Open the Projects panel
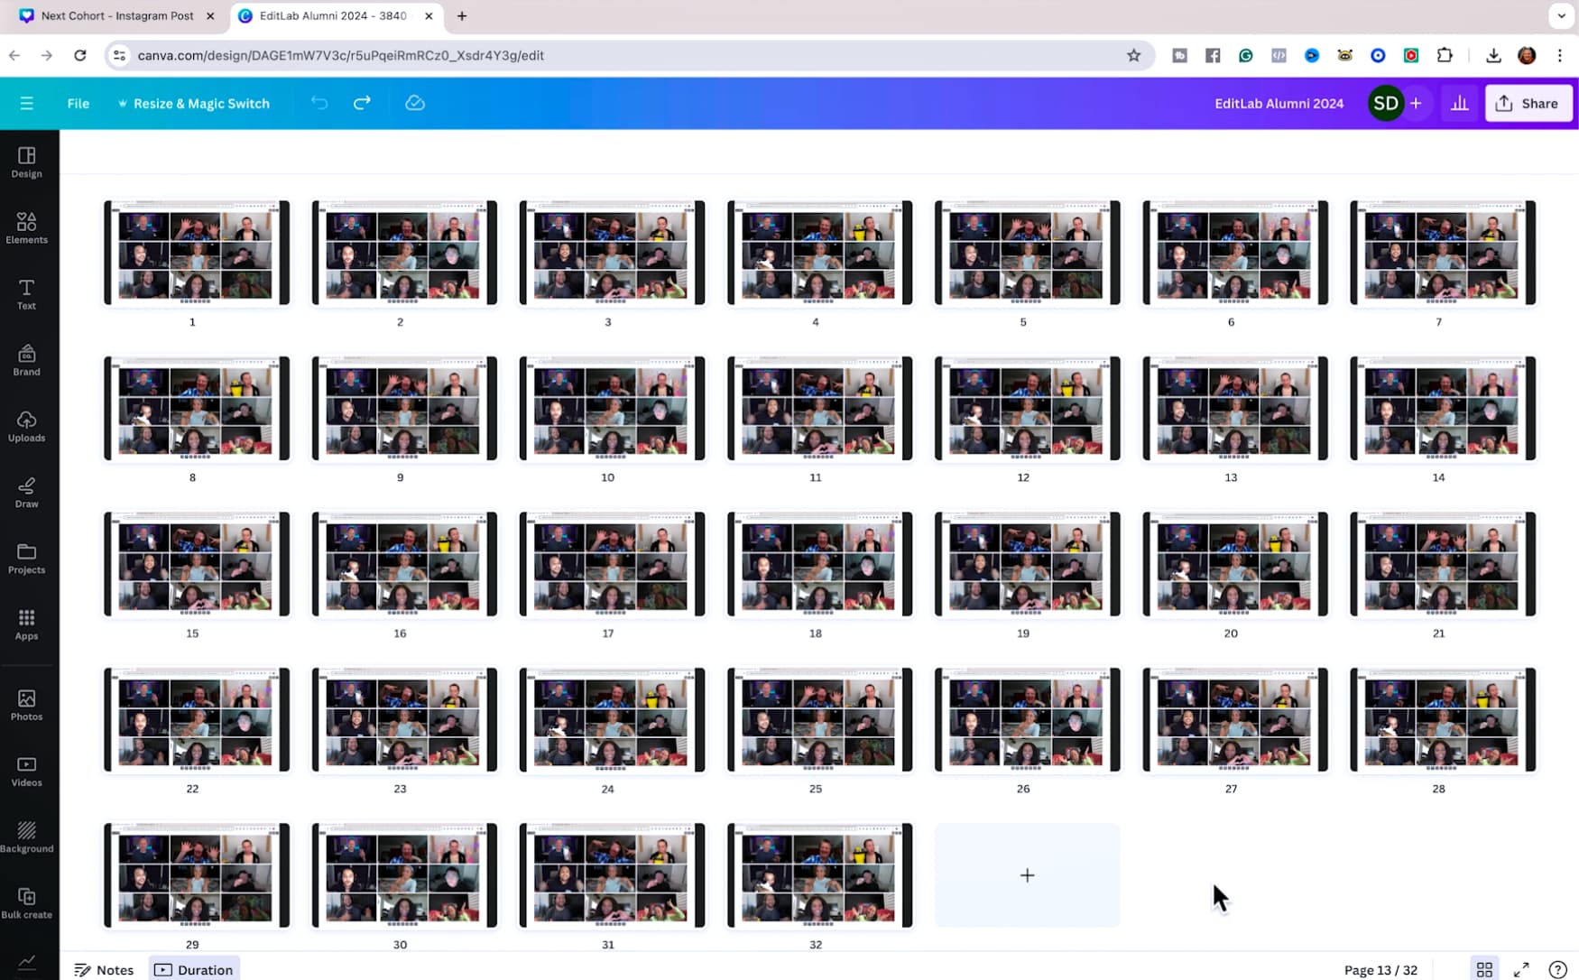The image size is (1579, 980). (26, 558)
